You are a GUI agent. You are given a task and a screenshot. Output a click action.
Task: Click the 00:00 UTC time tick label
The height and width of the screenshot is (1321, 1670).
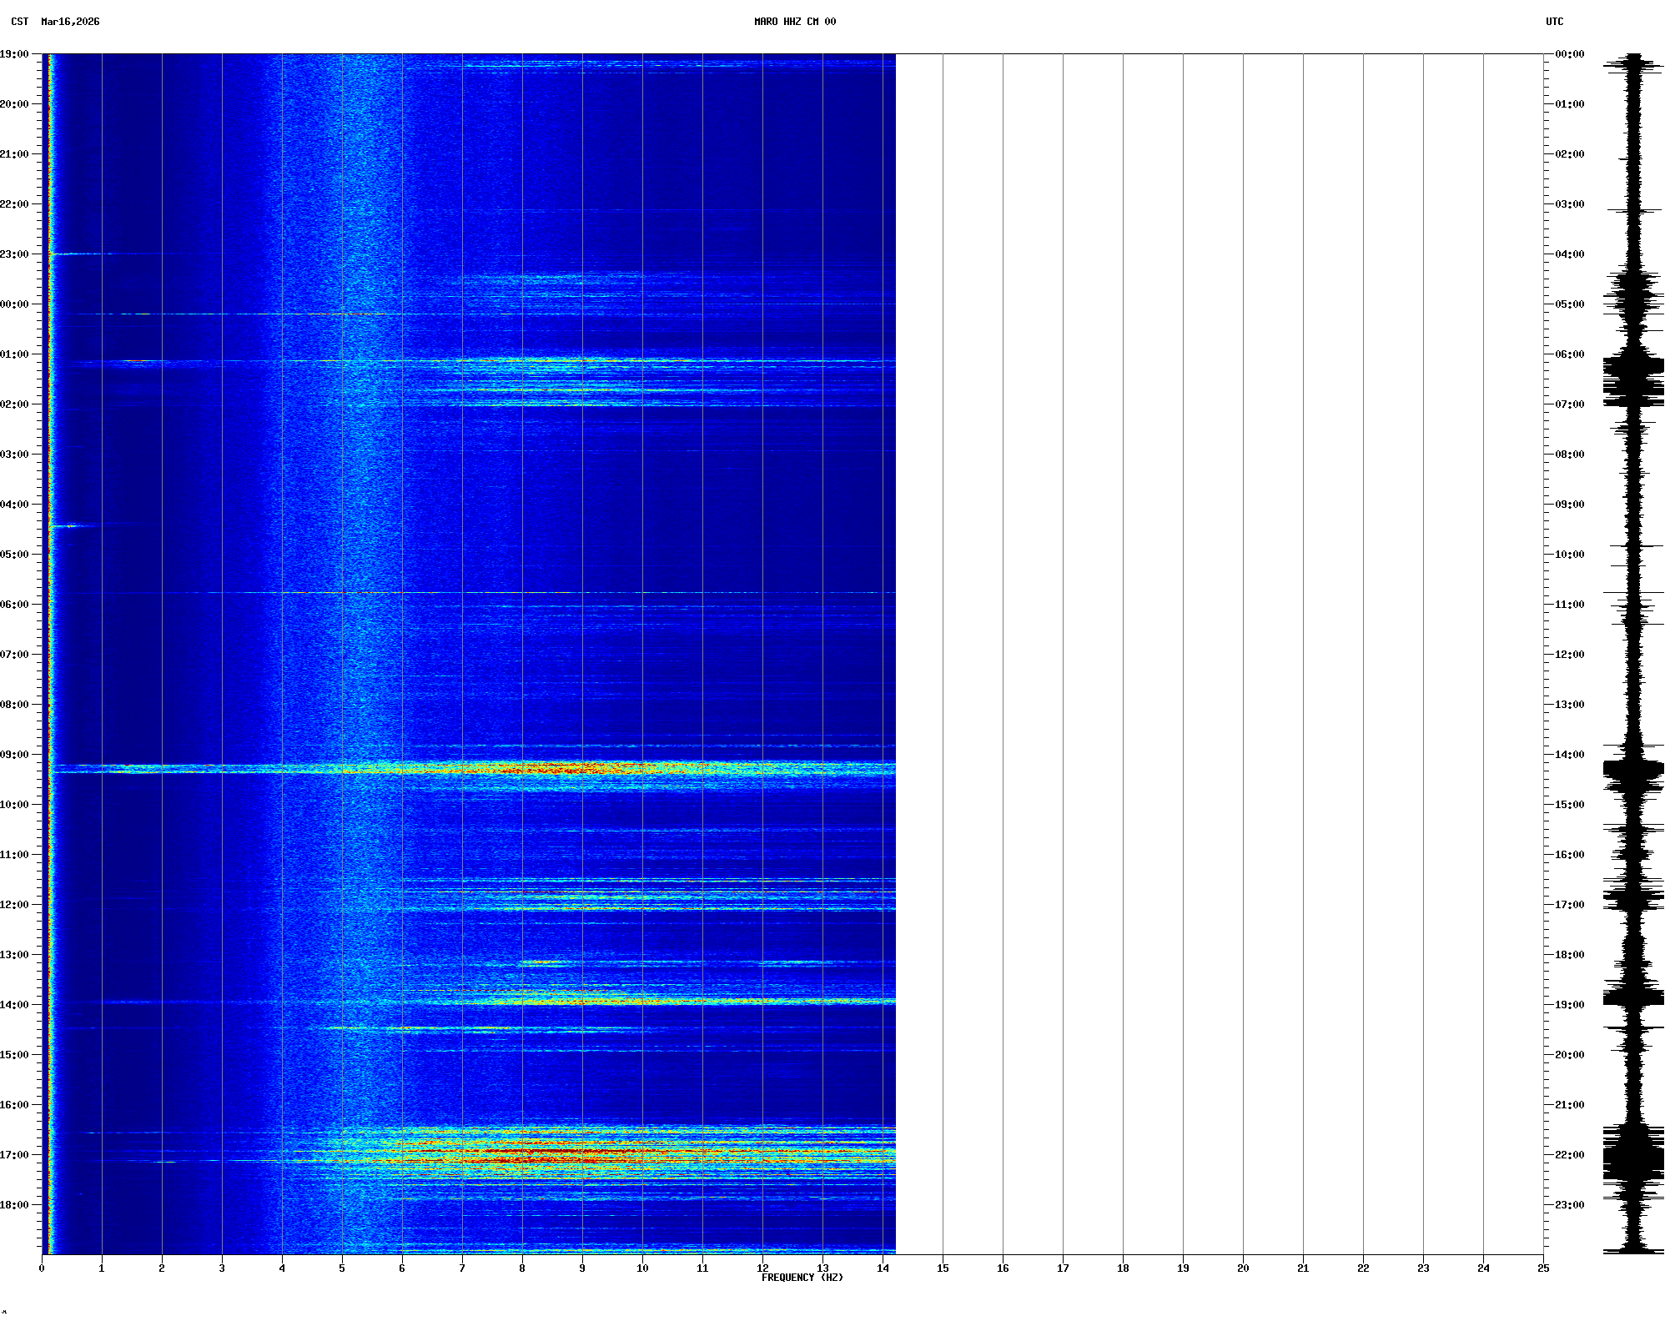click(1569, 54)
